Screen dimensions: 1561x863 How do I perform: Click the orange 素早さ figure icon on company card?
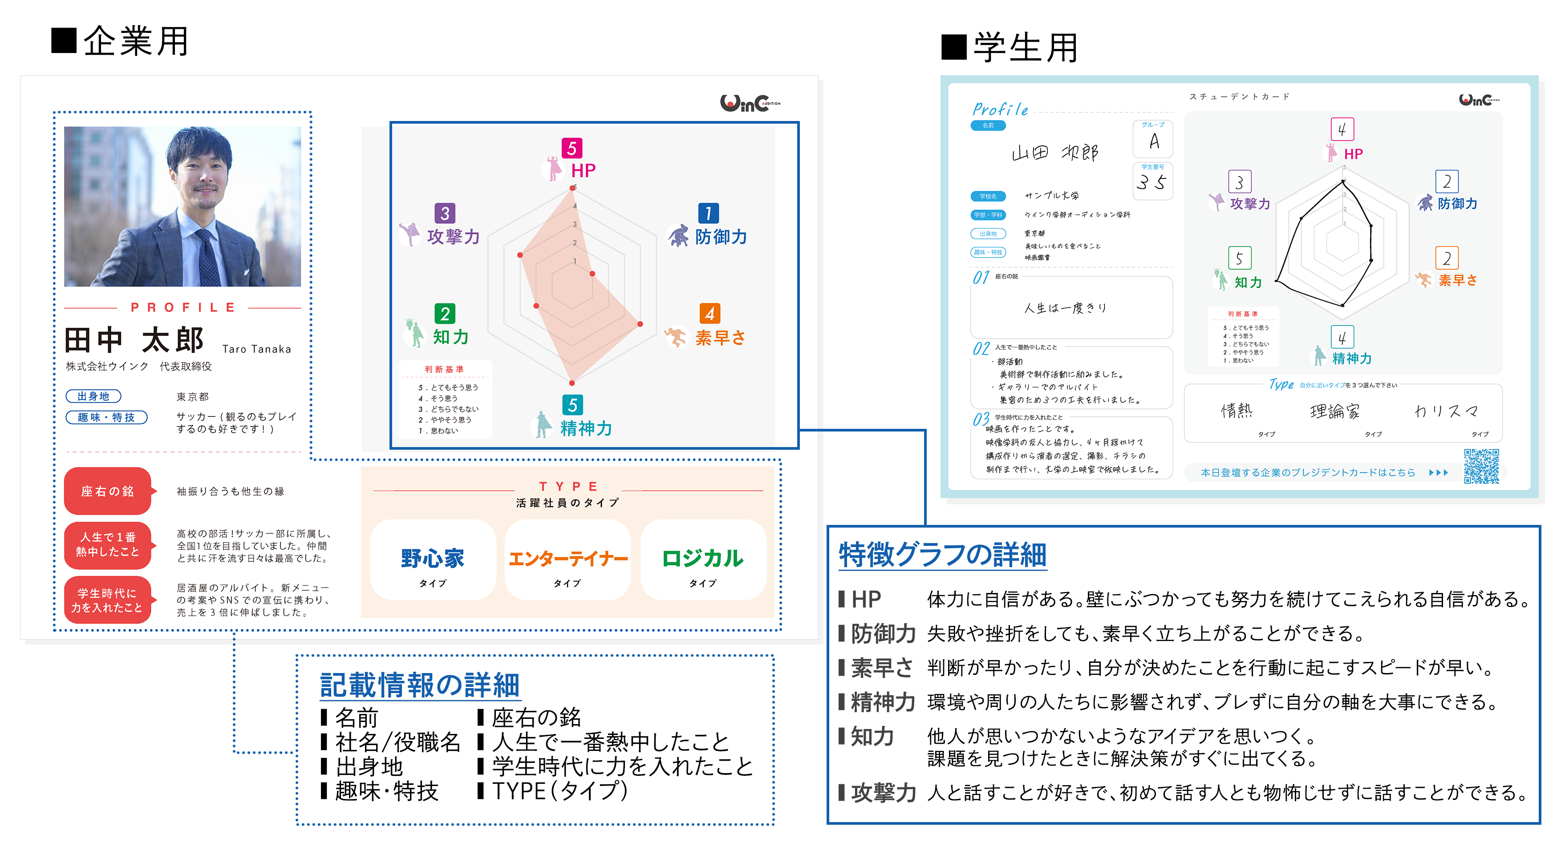click(x=676, y=337)
